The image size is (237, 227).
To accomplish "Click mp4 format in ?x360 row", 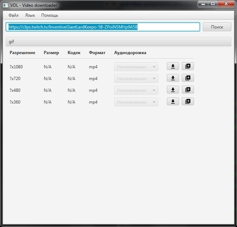I will pyautogui.click(x=93, y=102).
